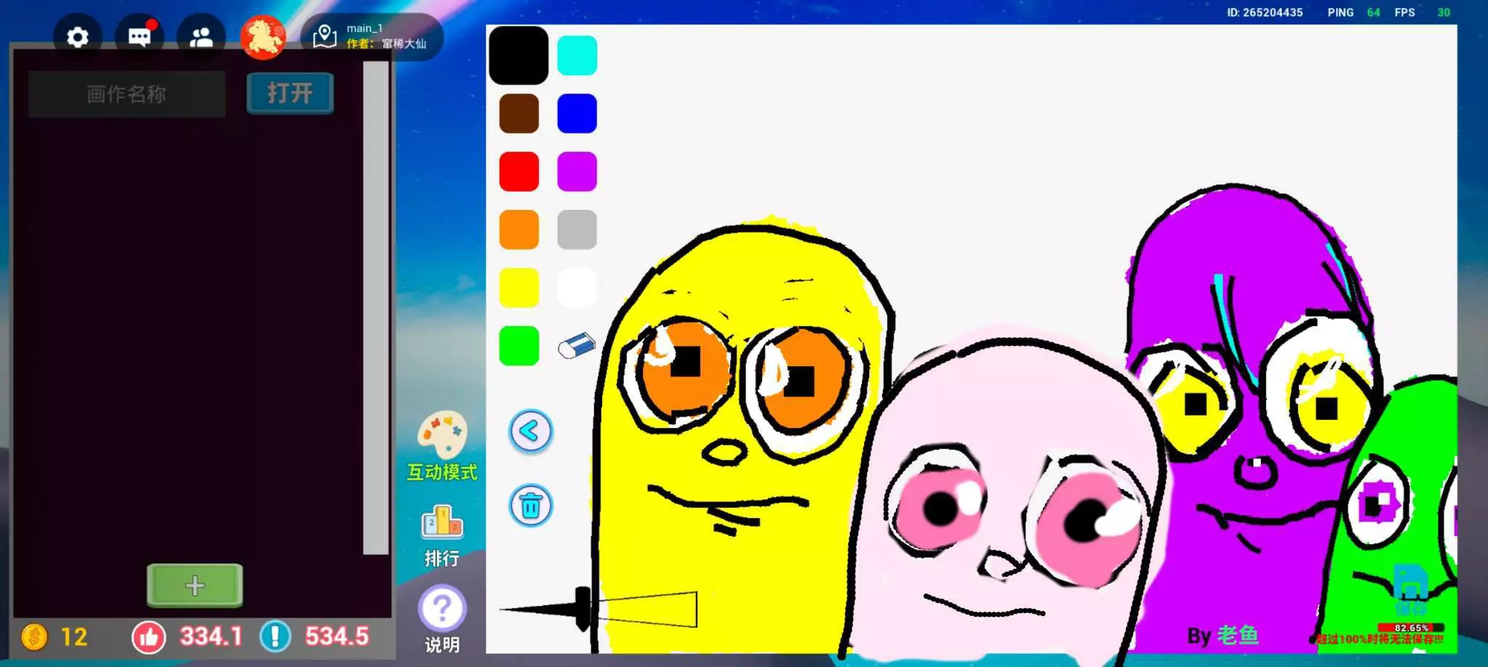Click the 打开 open button

(290, 93)
